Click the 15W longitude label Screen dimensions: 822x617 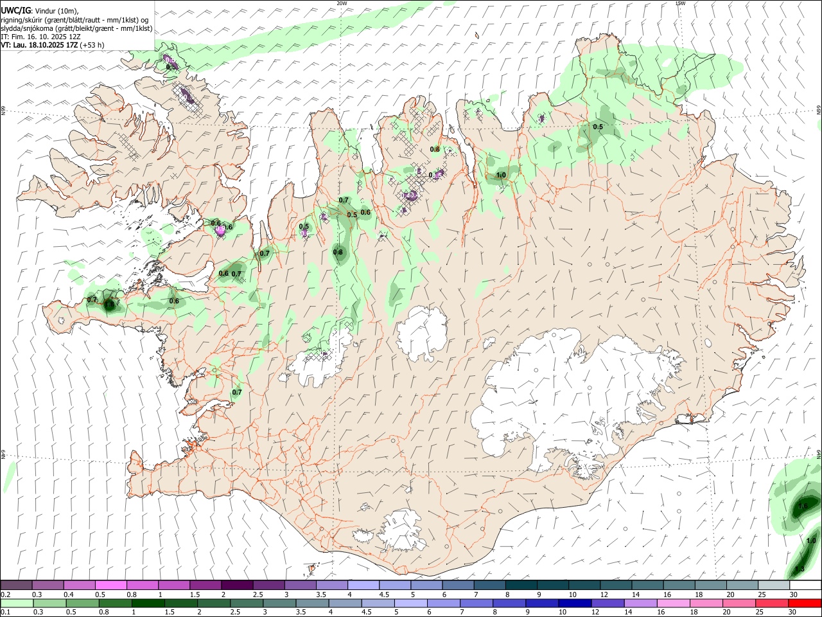pyautogui.click(x=680, y=3)
